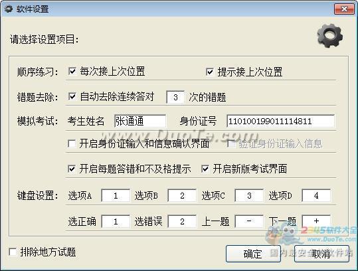
Task: Uncheck 每次接上次位置 checkbox
Action: click(x=72, y=71)
